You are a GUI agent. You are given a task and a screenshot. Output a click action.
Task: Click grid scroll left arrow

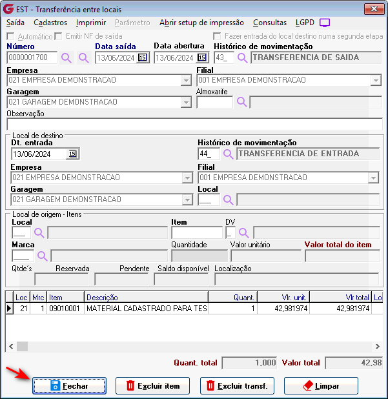pos(11,346)
